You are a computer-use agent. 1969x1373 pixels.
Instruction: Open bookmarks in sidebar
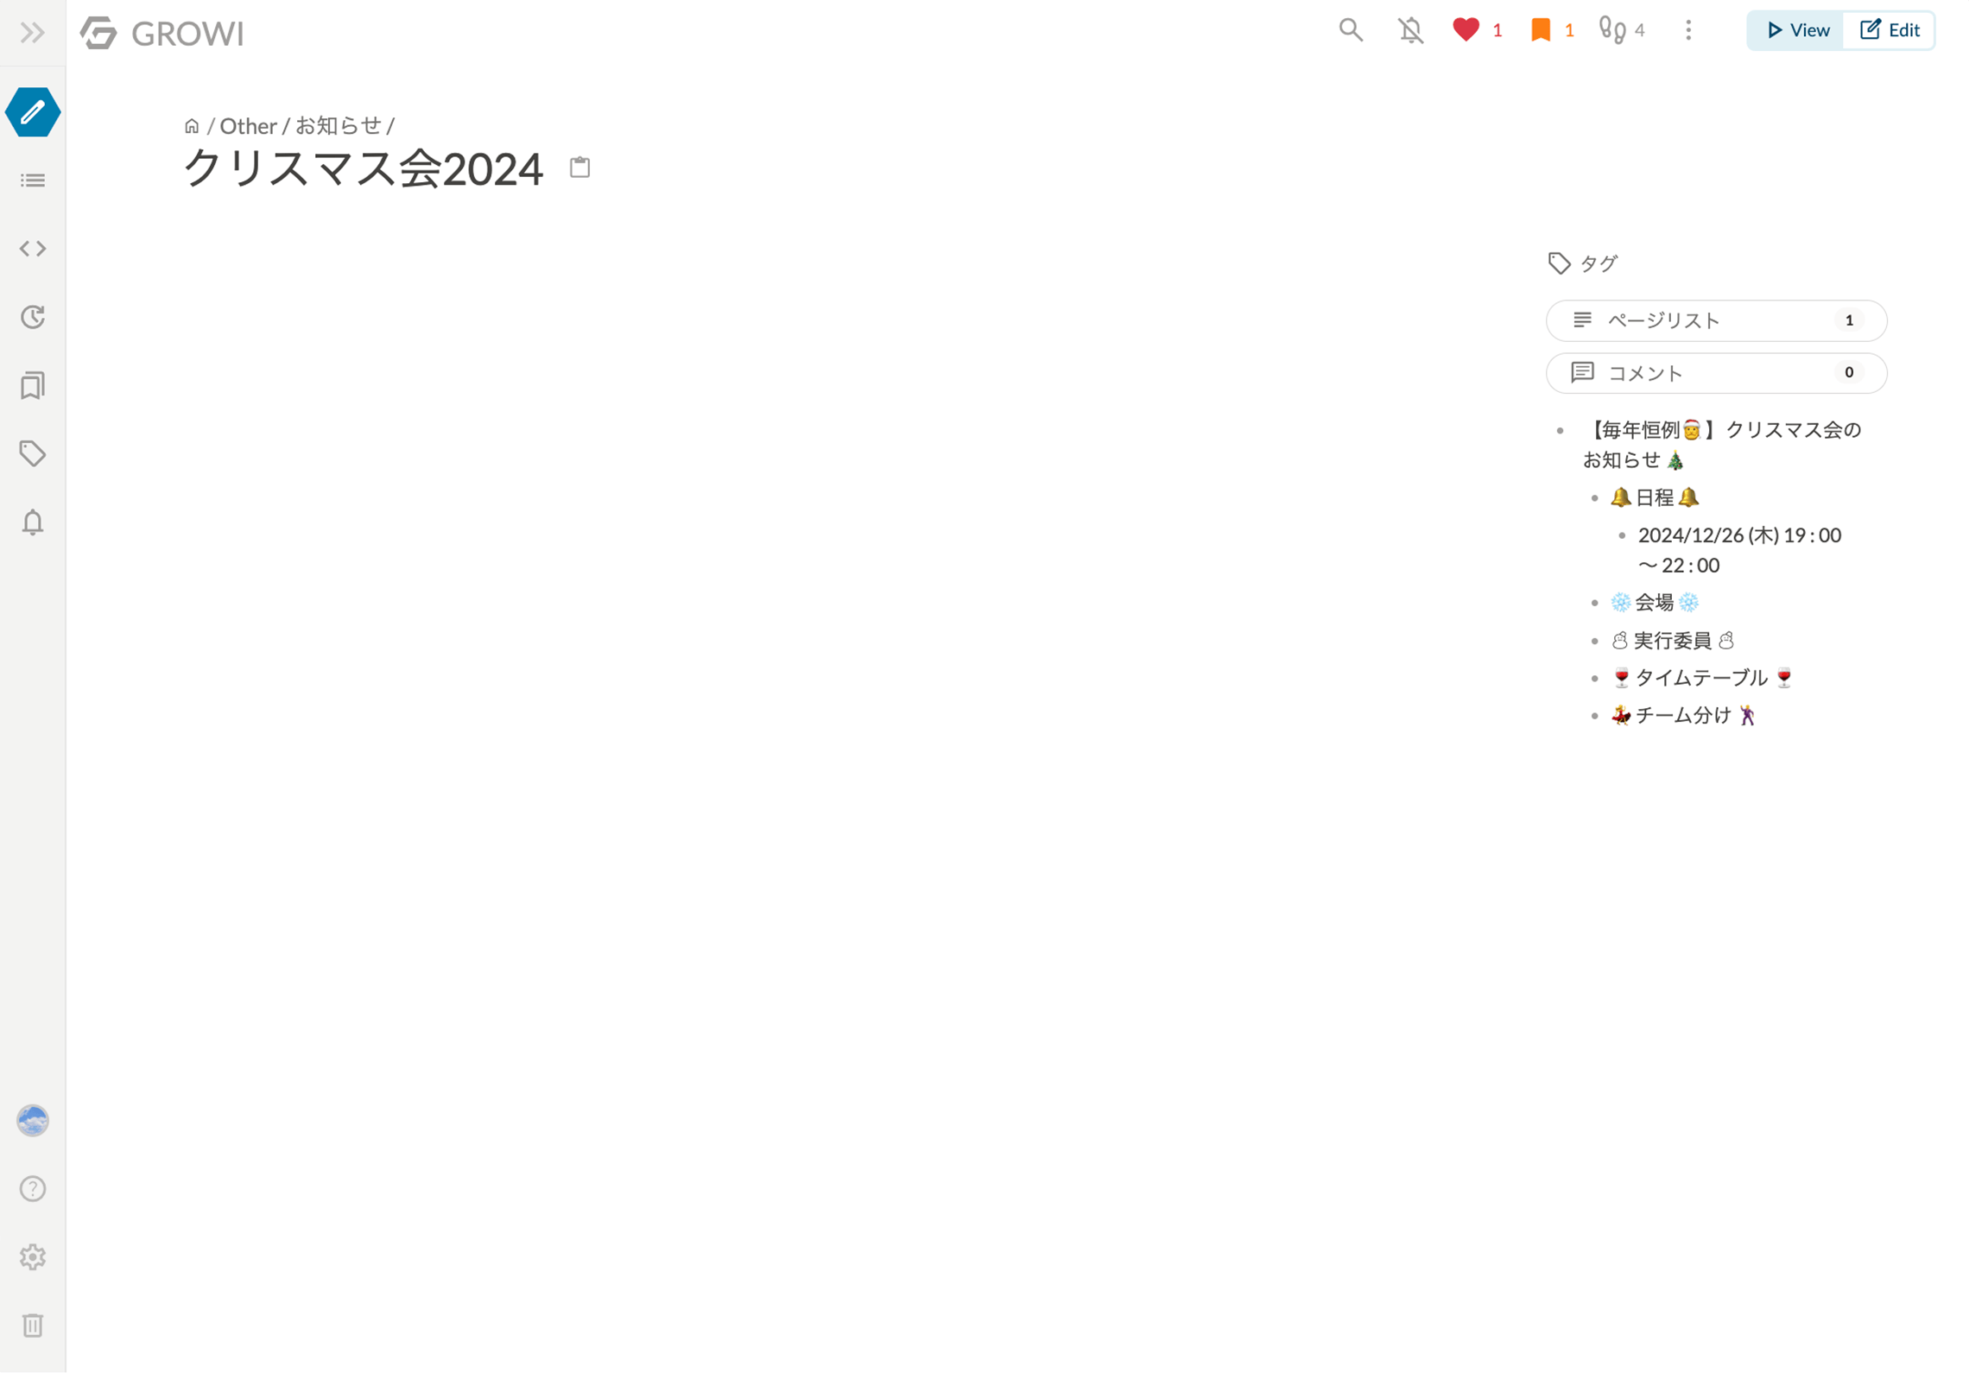coord(33,385)
